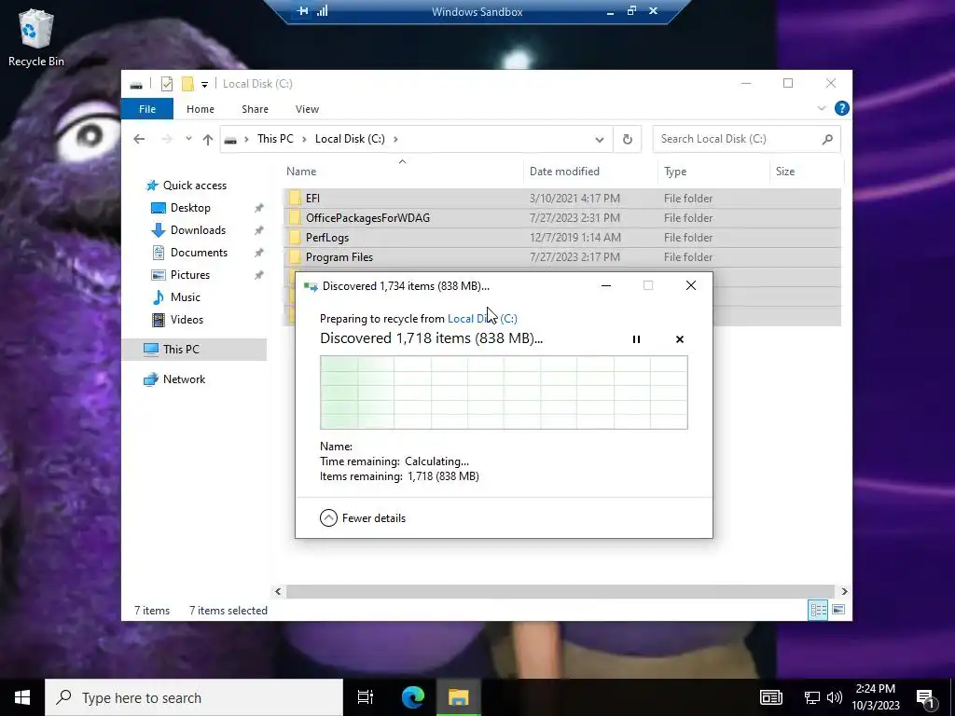Sort by Type column header
Viewport: 955px width, 716px height.
pyautogui.click(x=713, y=172)
